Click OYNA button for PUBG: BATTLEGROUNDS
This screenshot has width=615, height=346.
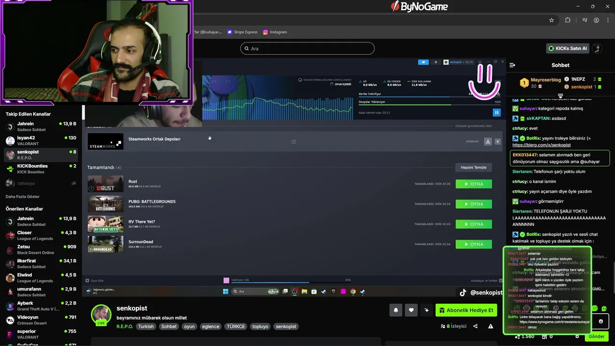pyautogui.click(x=473, y=204)
